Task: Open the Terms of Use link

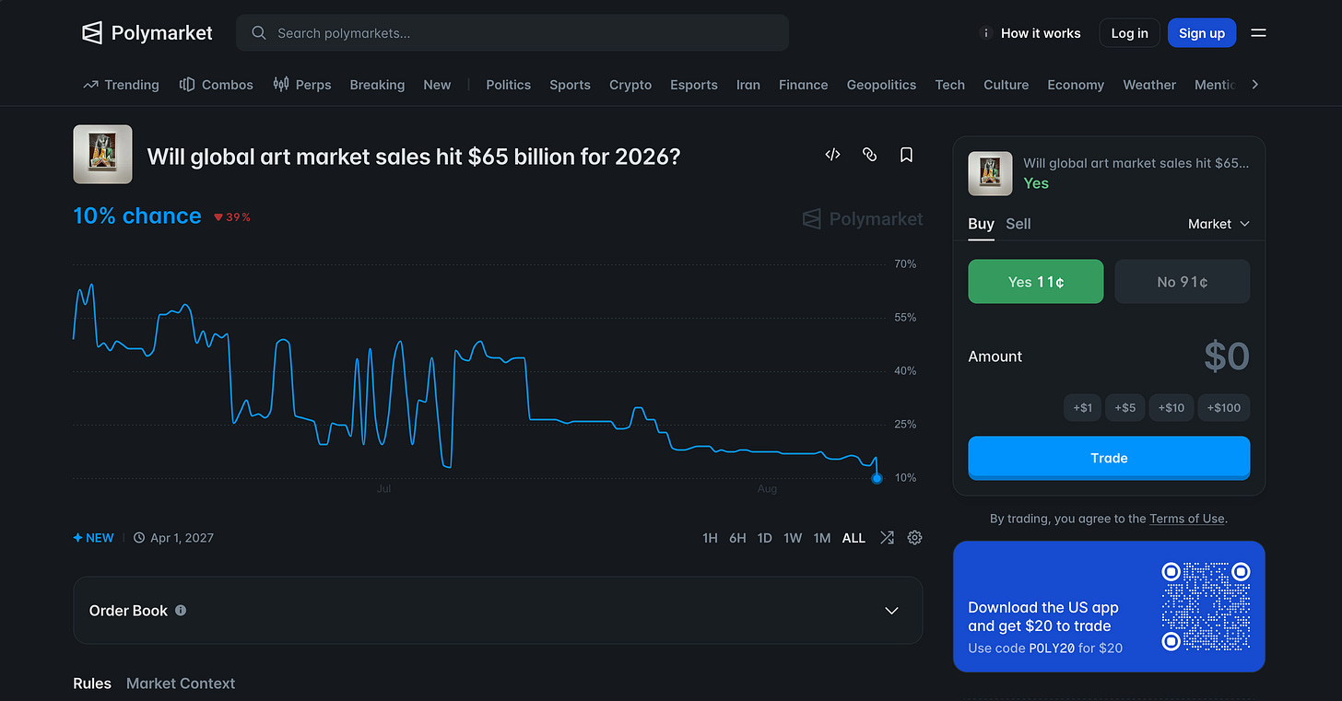Action: point(1187,519)
